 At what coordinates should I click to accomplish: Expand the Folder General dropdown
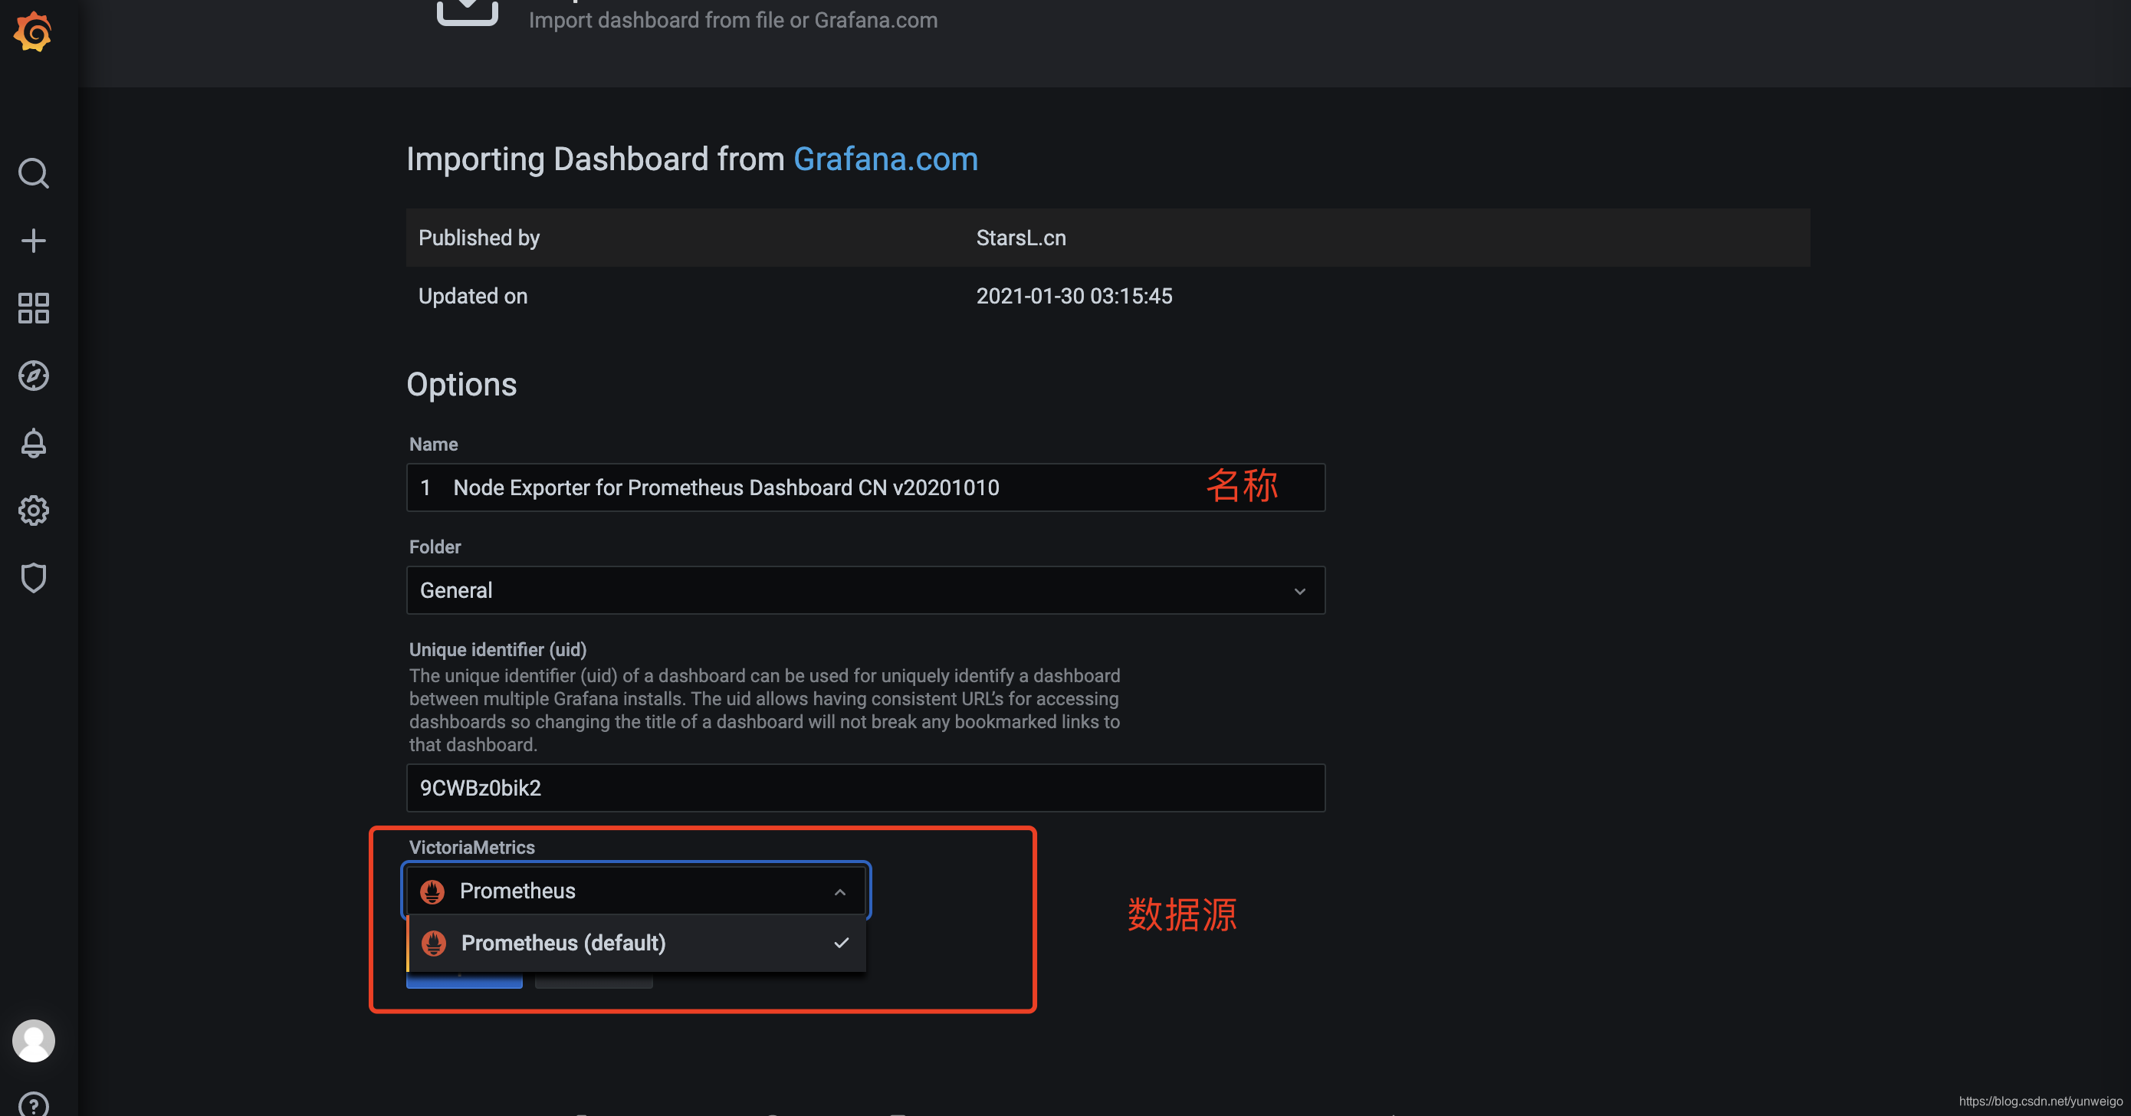coord(865,590)
